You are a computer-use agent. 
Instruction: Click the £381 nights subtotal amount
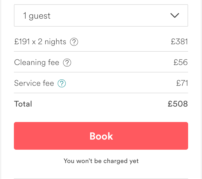(x=179, y=42)
